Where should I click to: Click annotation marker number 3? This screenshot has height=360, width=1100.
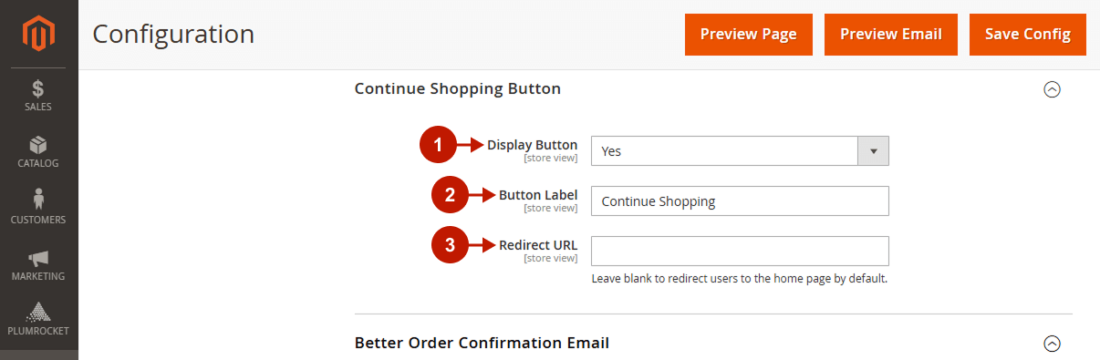click(450, 245)
